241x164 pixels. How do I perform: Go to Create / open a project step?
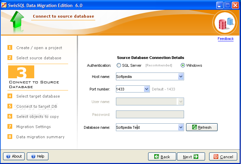click(x=39, y=48)
